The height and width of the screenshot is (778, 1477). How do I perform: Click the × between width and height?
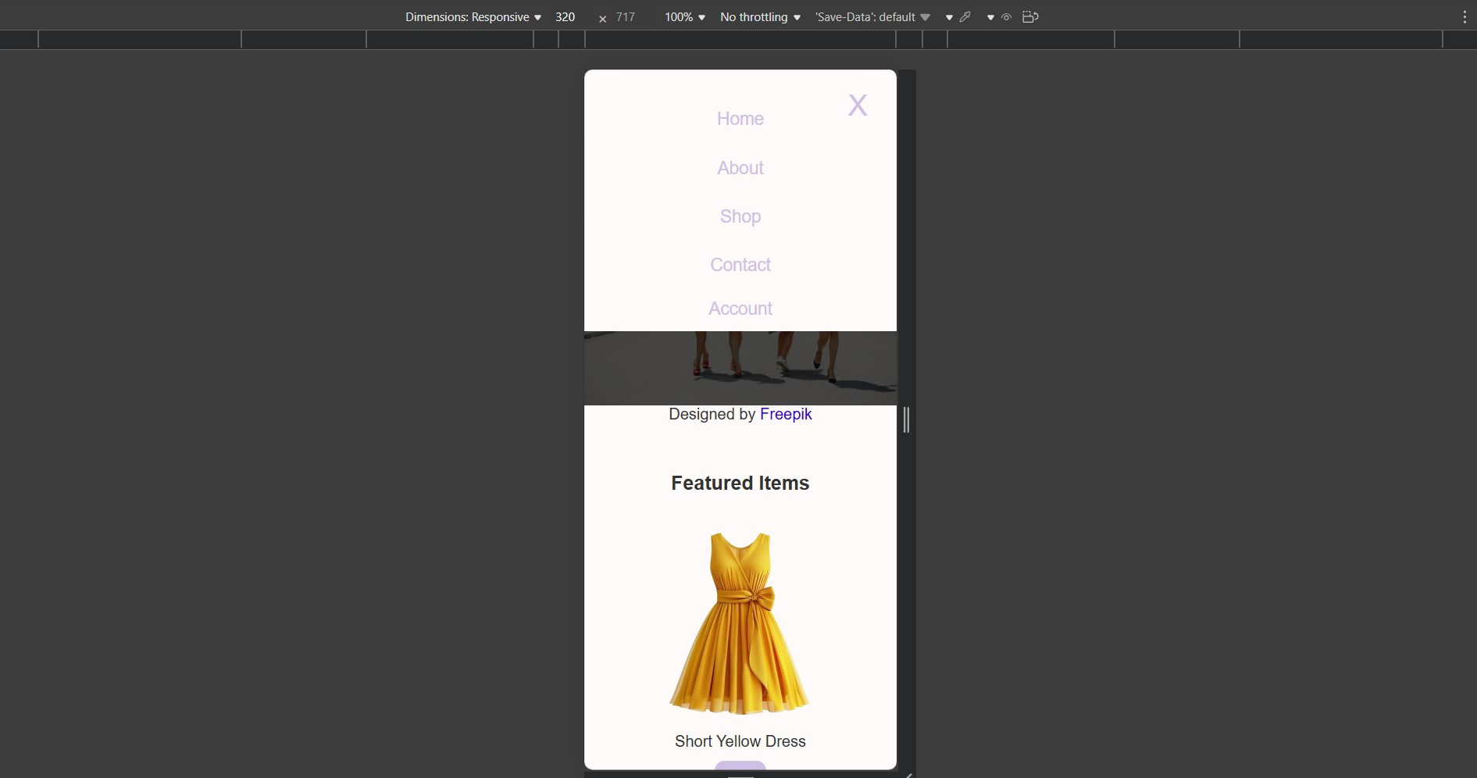tap(602, 19)
